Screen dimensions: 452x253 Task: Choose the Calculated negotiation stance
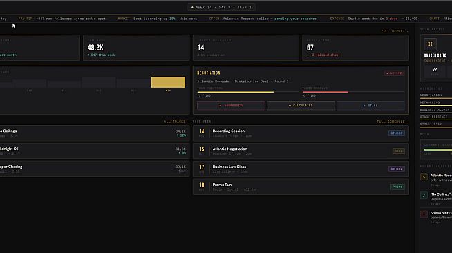(301, 106)
